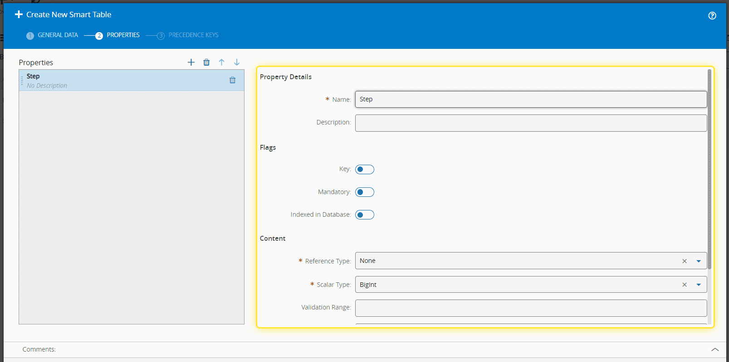Move property up with the up arrow

(221, 62)
